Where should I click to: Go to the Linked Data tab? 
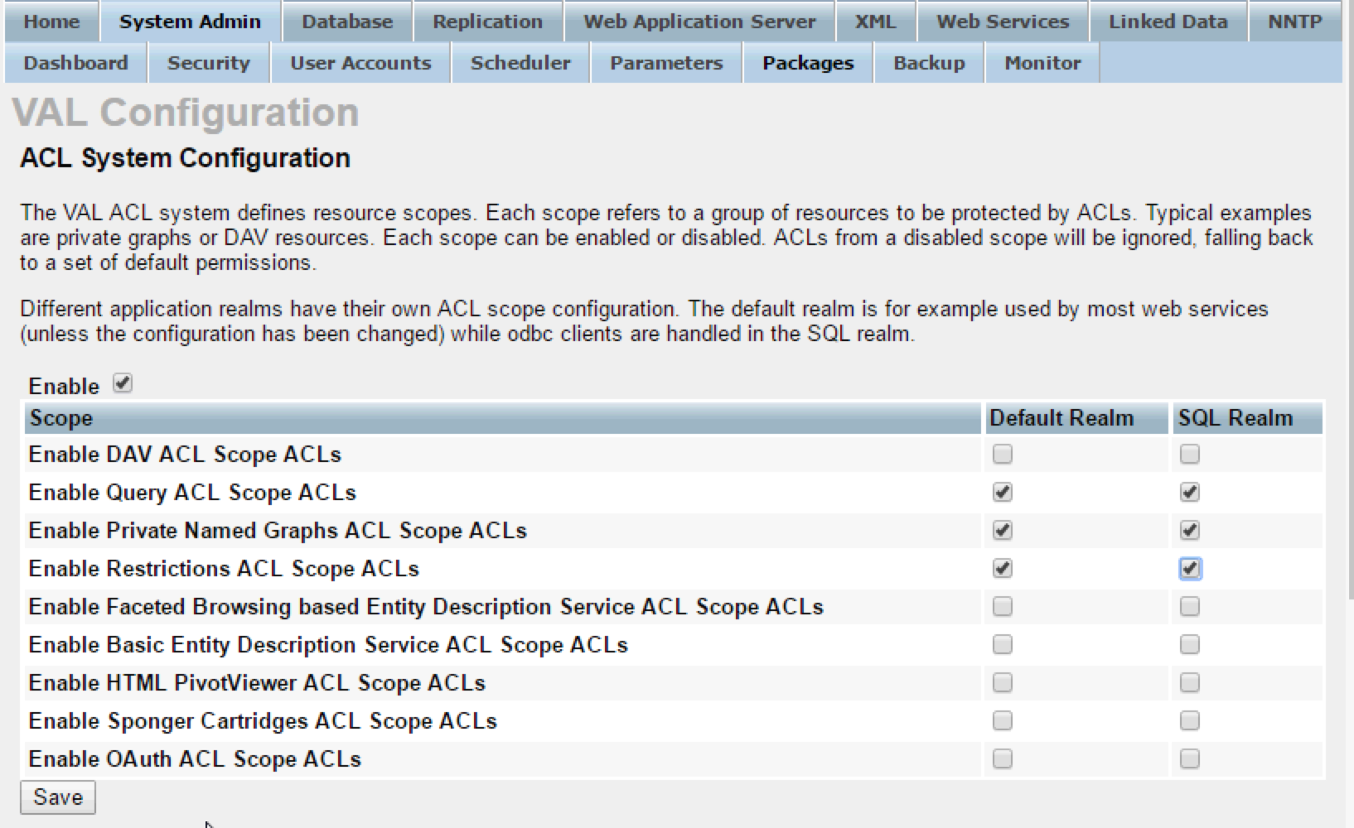[x=1168, y=22]
